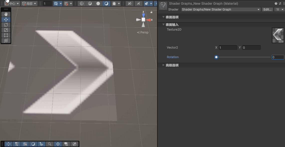Image resolution: width=285 pixels, height=147 pixels.
Task: Open the shader list options dropdown
Action: (279, 10)
